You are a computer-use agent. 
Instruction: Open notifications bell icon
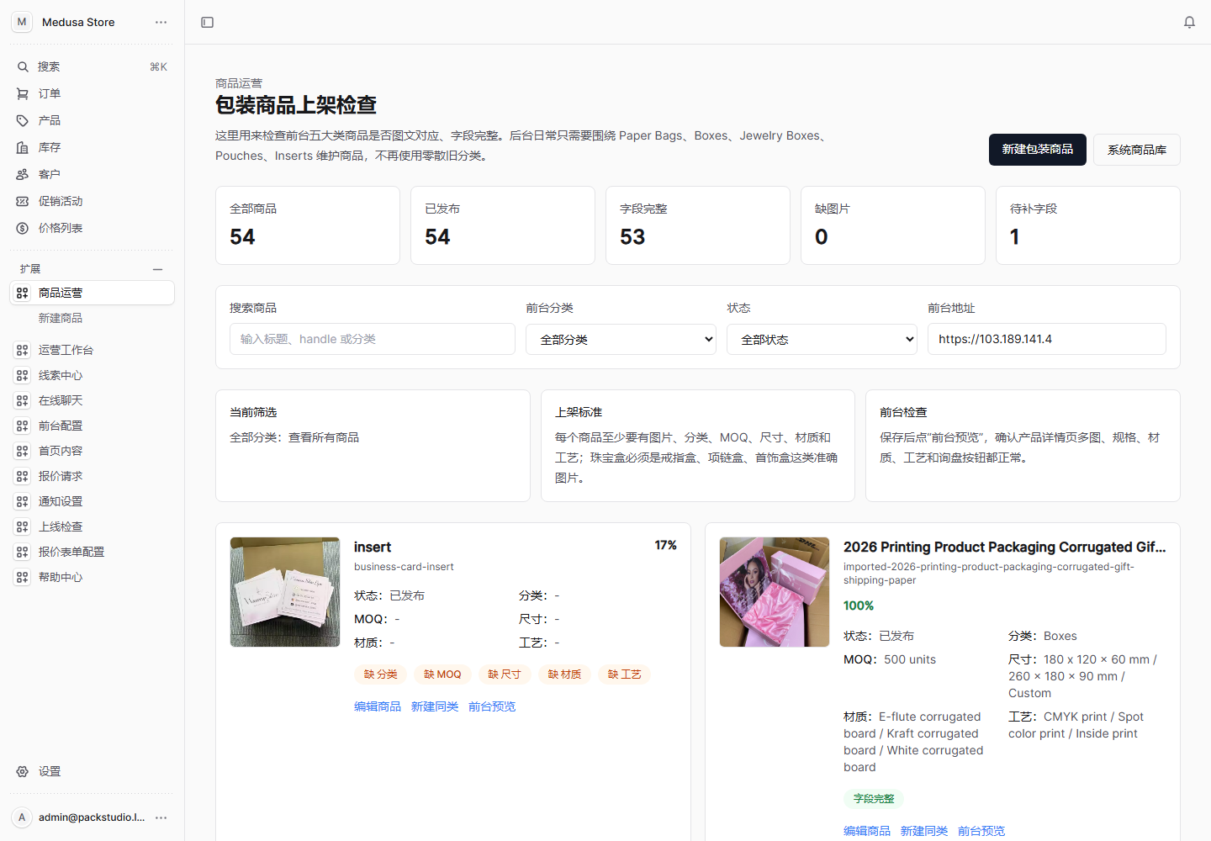[x=1189, y=22]
